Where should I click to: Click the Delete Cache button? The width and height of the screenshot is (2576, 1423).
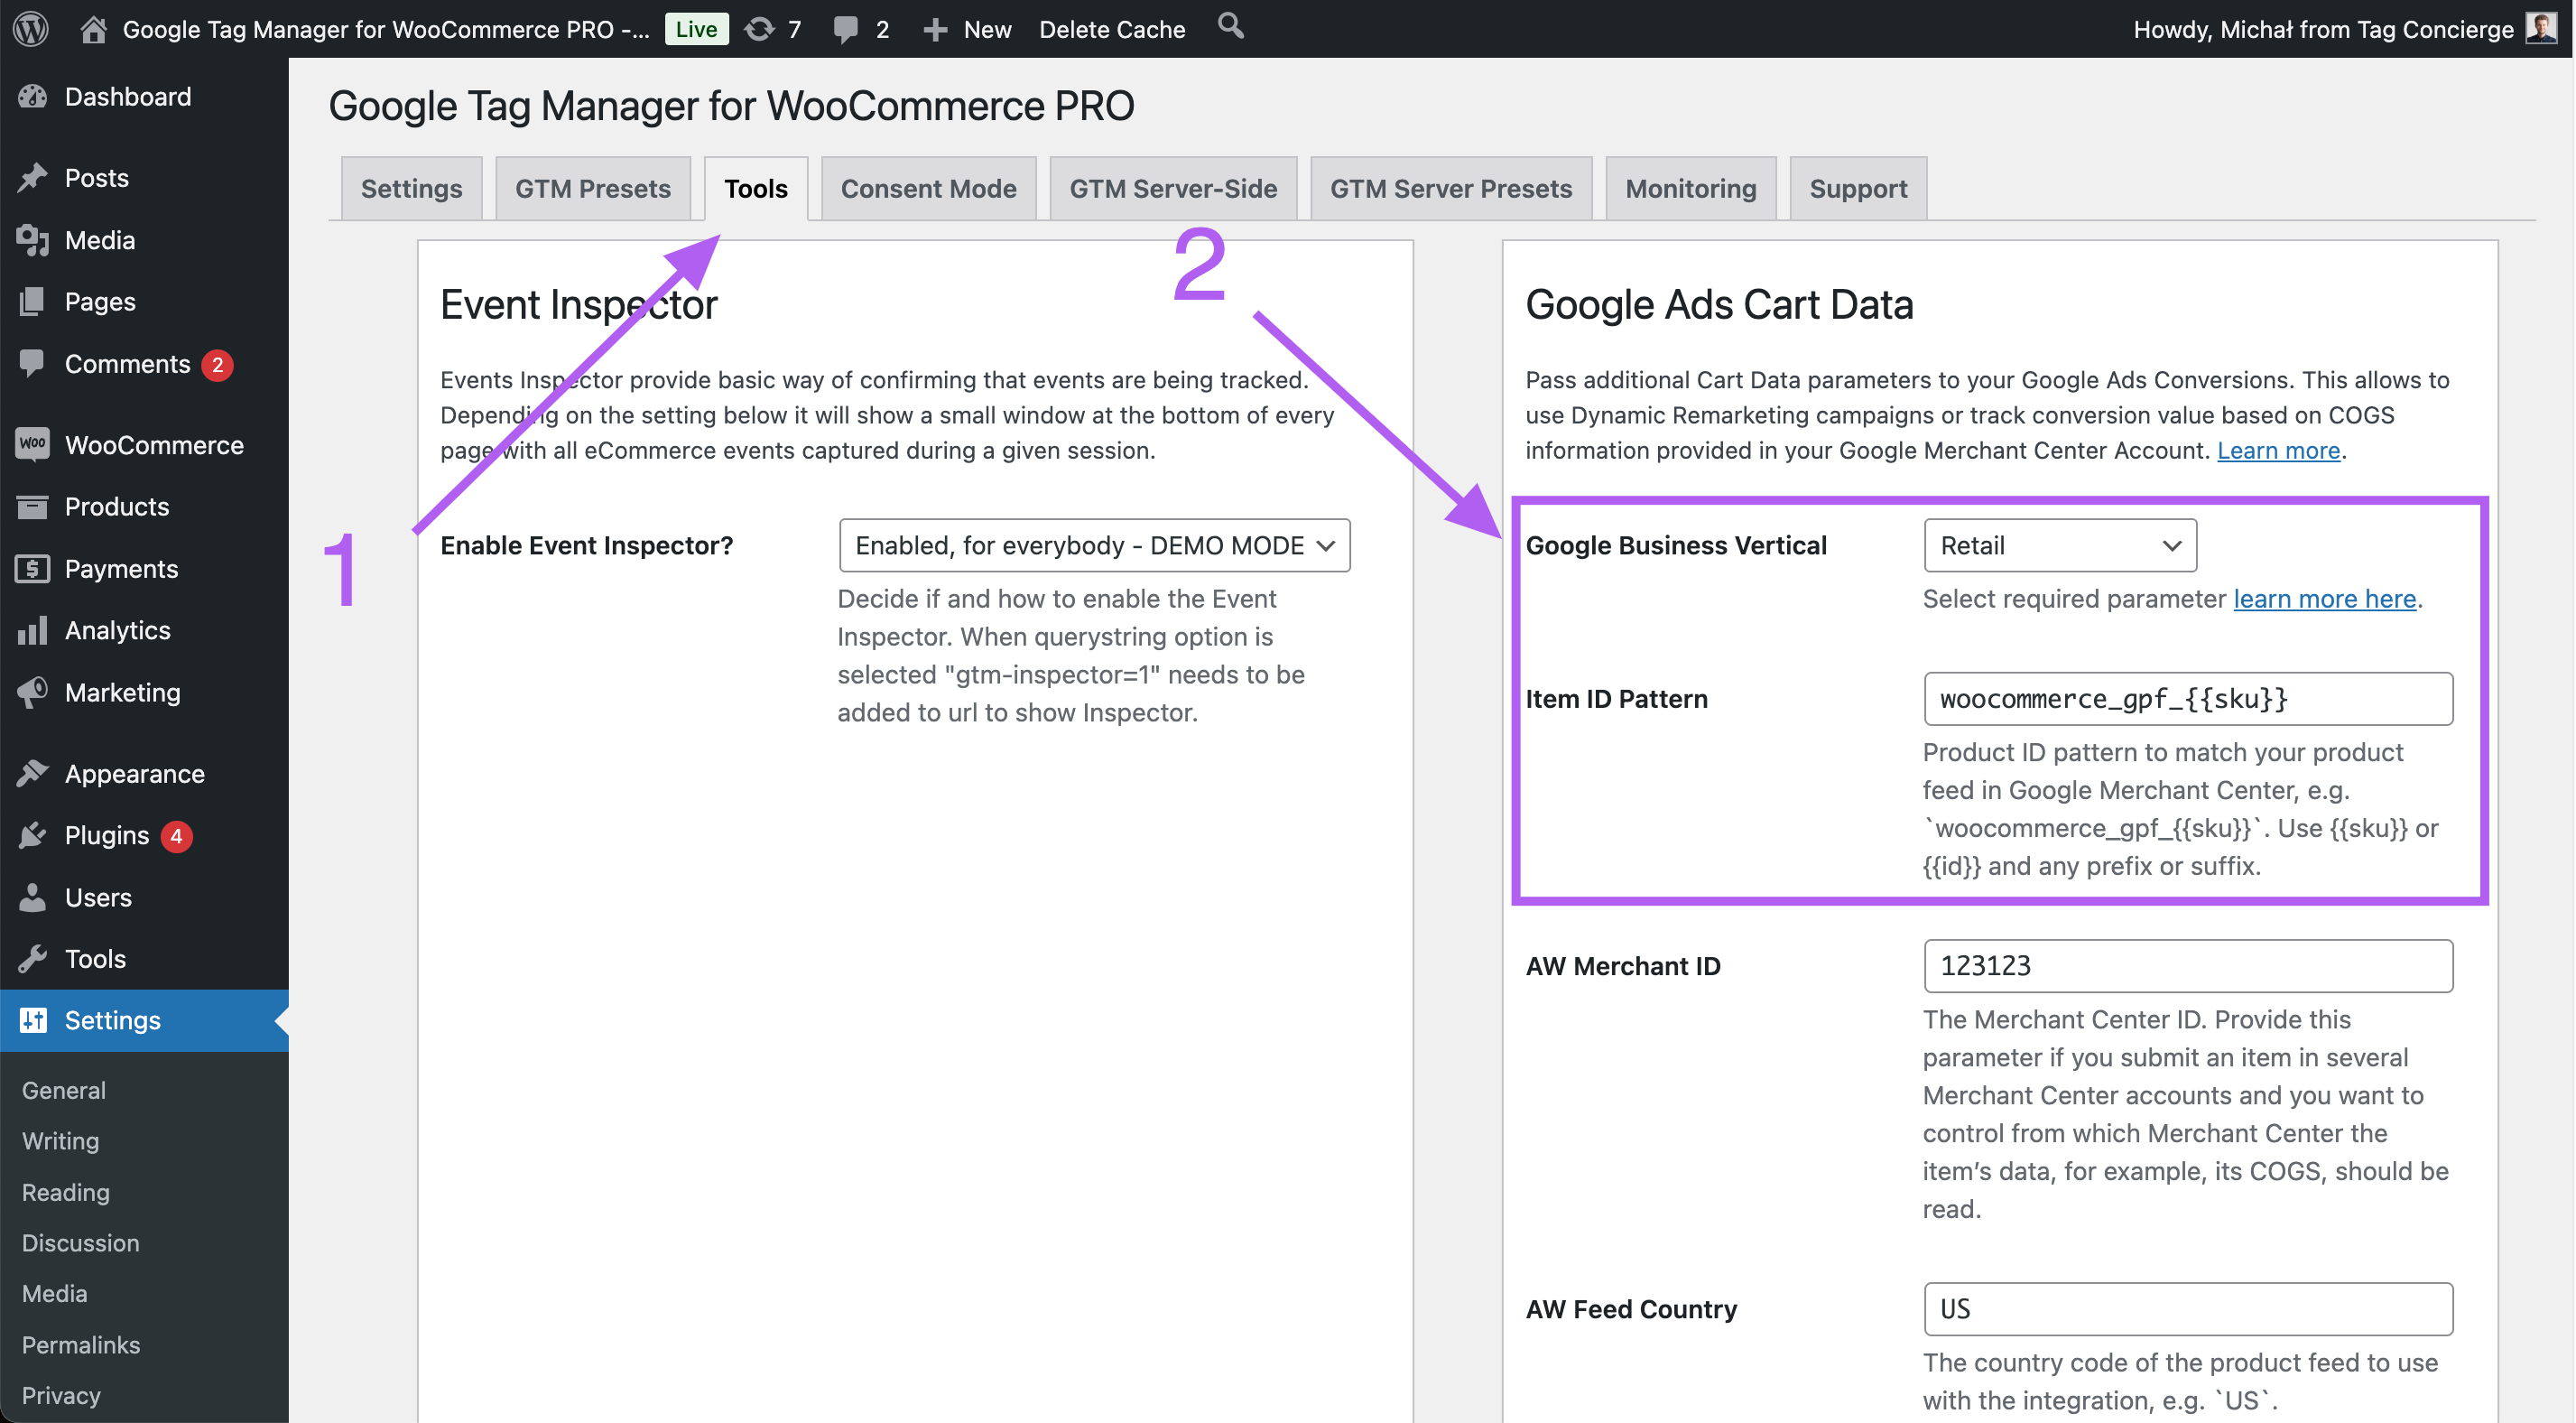(x=1112, y=28)
